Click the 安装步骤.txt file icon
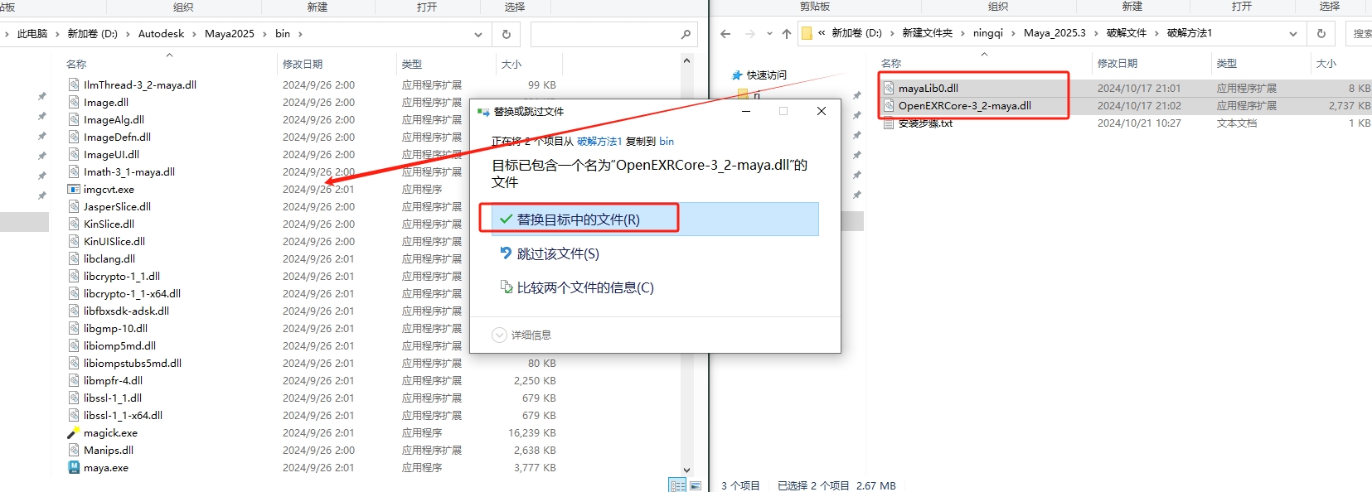Image resolution: width=1372 pixels, height=492 pixels. pyautogui.click(x=889, y=123)
